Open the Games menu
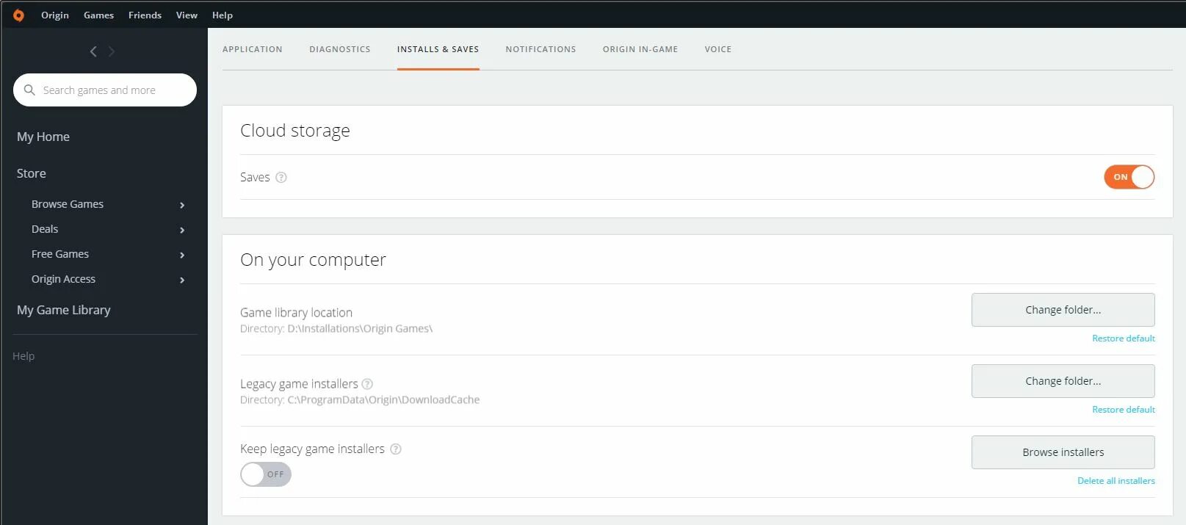The width and height of the screenshot is (1186, 525). (x=98, y=15)
